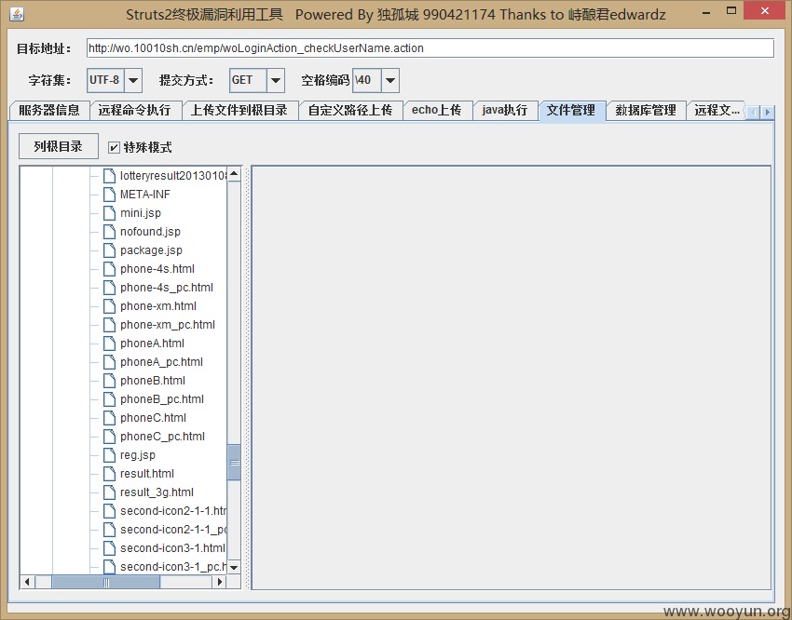Click tab strip scroll left arrow
Viewport: 792px width, 620px height.
pos(753,112)
